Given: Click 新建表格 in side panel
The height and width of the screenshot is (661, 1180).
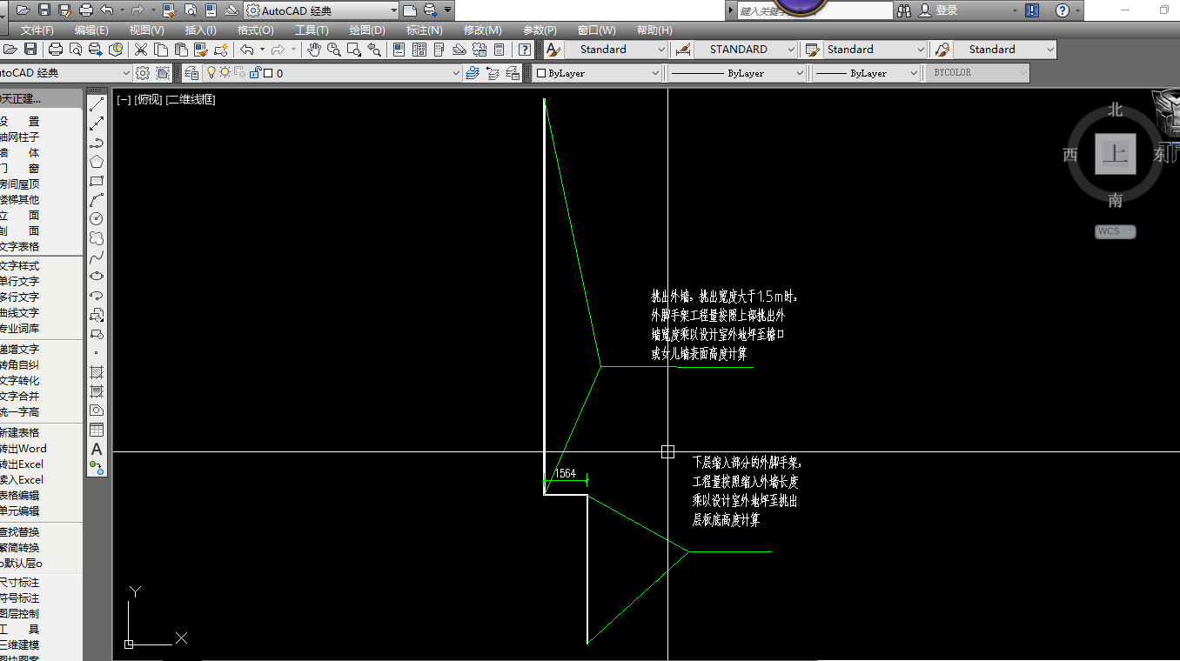Looking at the screenshot, I should click(x=19, y=433).
